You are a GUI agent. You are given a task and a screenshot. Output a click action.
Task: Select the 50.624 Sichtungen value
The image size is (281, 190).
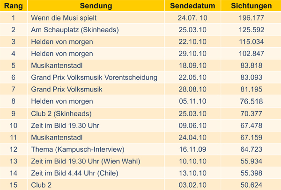click(x=251, y=185)
